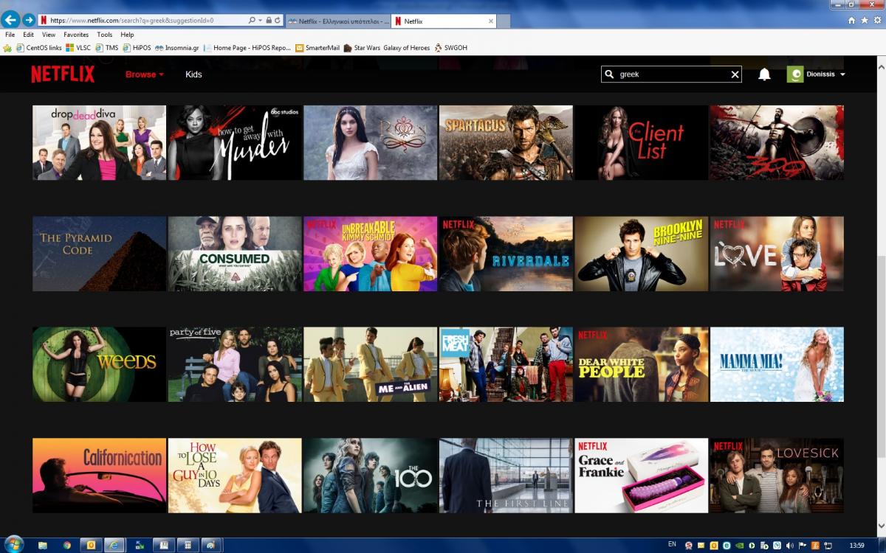Open the Dear White People thumbnail

[642, 364]
